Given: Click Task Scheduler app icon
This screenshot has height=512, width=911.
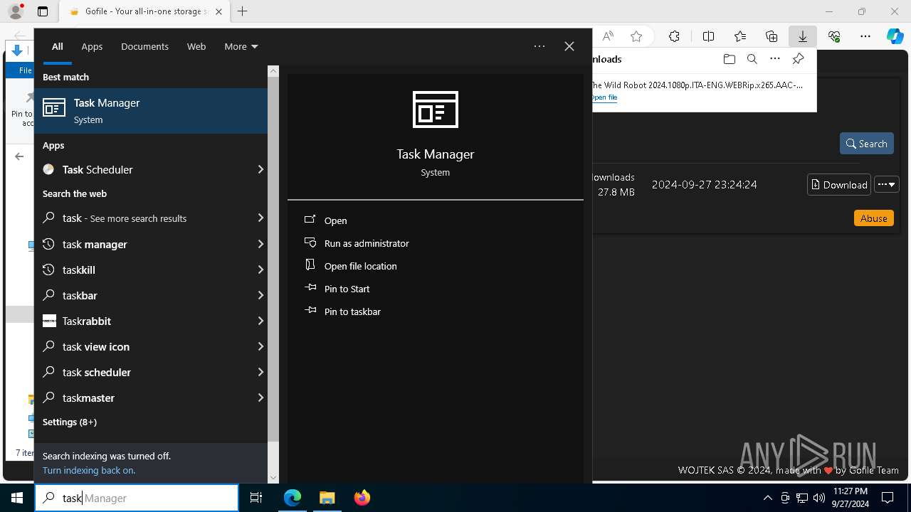Looking at the screenshot, I should pos(48,169).
